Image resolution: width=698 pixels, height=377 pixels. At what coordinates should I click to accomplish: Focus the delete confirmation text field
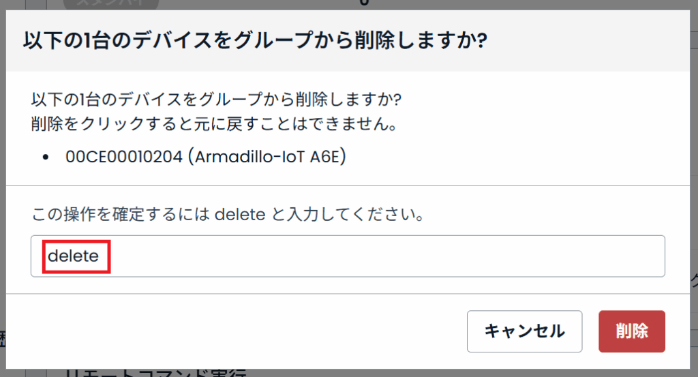click(x=348, y=256)
